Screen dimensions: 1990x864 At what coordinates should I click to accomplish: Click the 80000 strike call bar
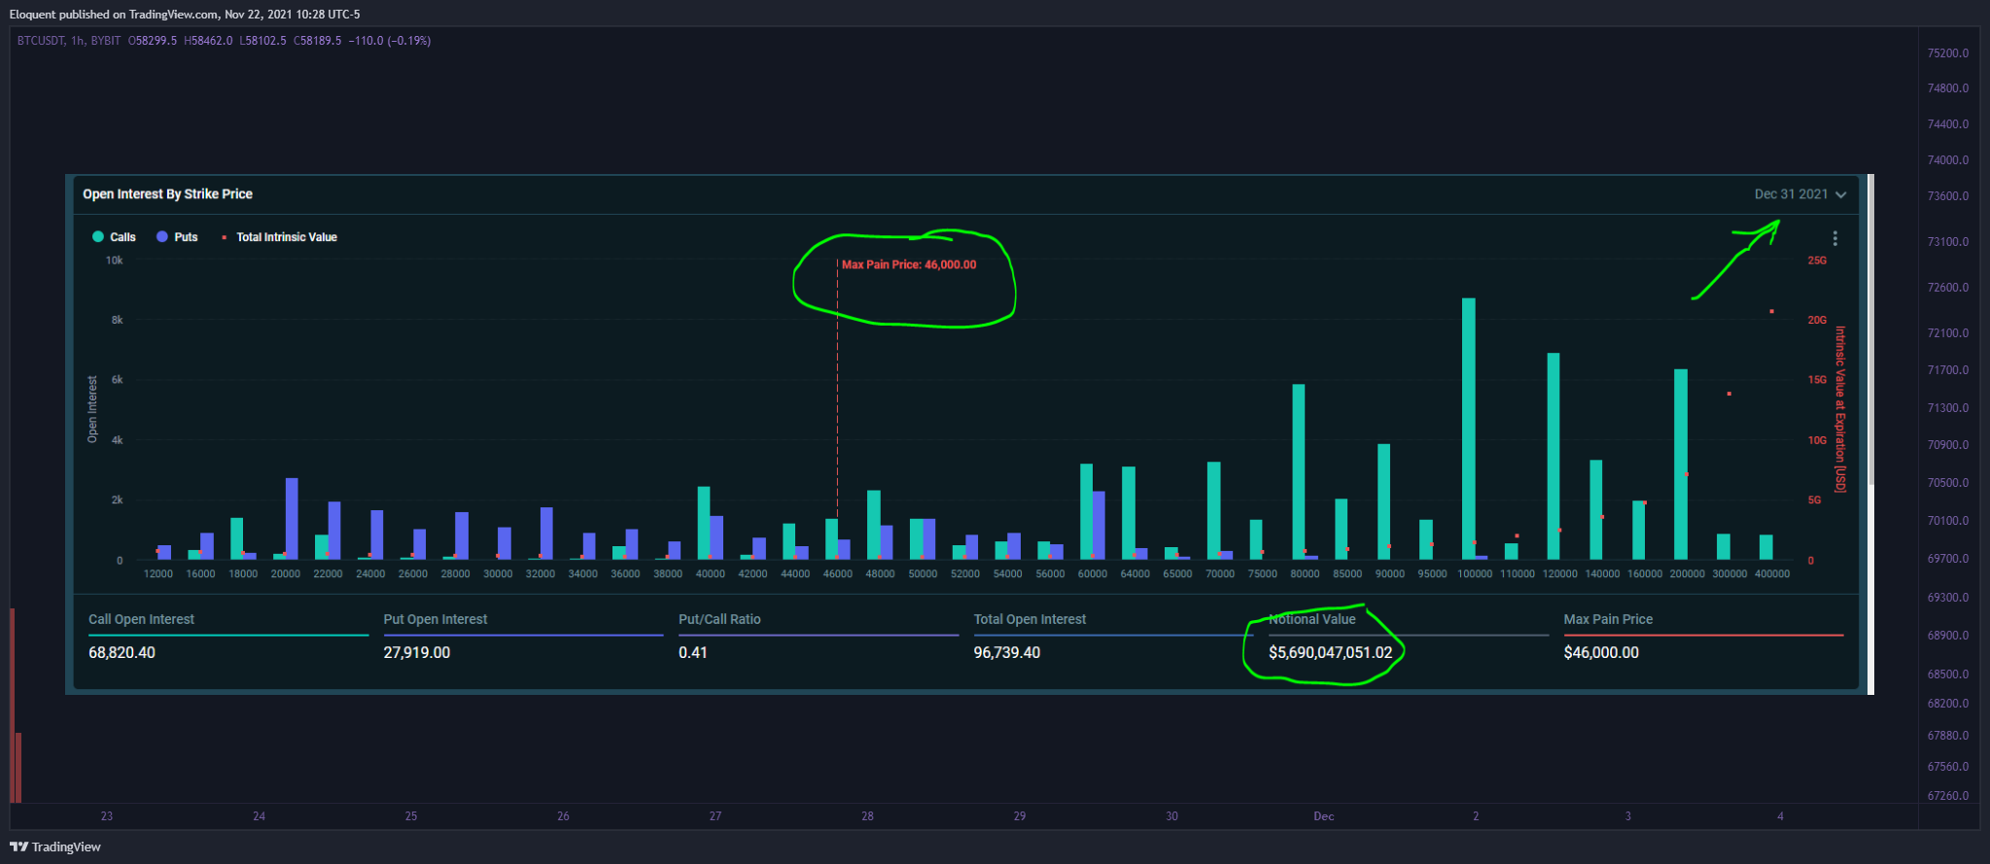tap(1298, 471)
